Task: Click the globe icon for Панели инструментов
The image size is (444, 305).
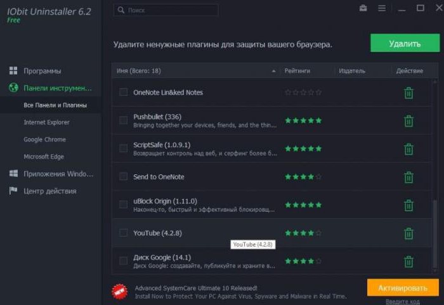Action: click(13, 88)
